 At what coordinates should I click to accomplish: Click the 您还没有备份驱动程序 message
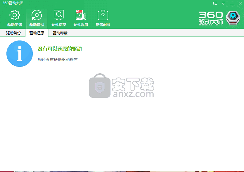point(58,59)
